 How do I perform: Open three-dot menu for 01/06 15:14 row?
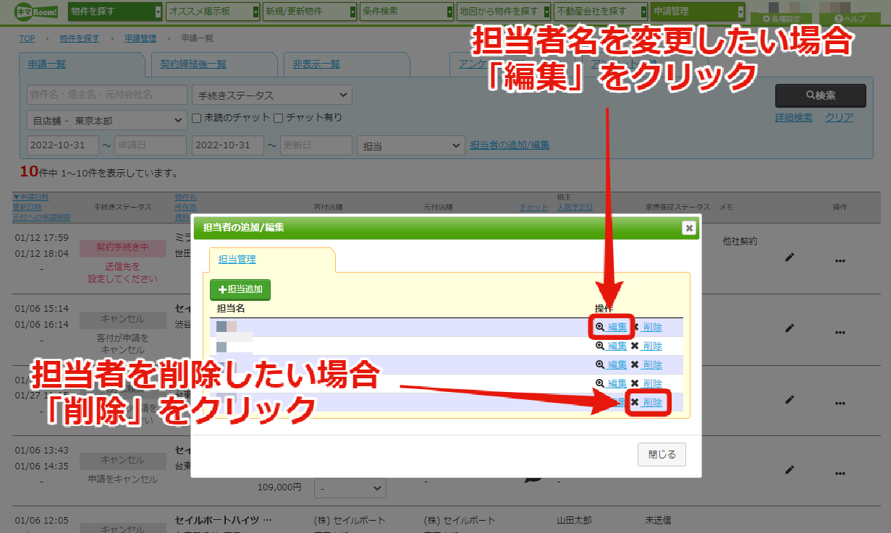coord(840,332)
